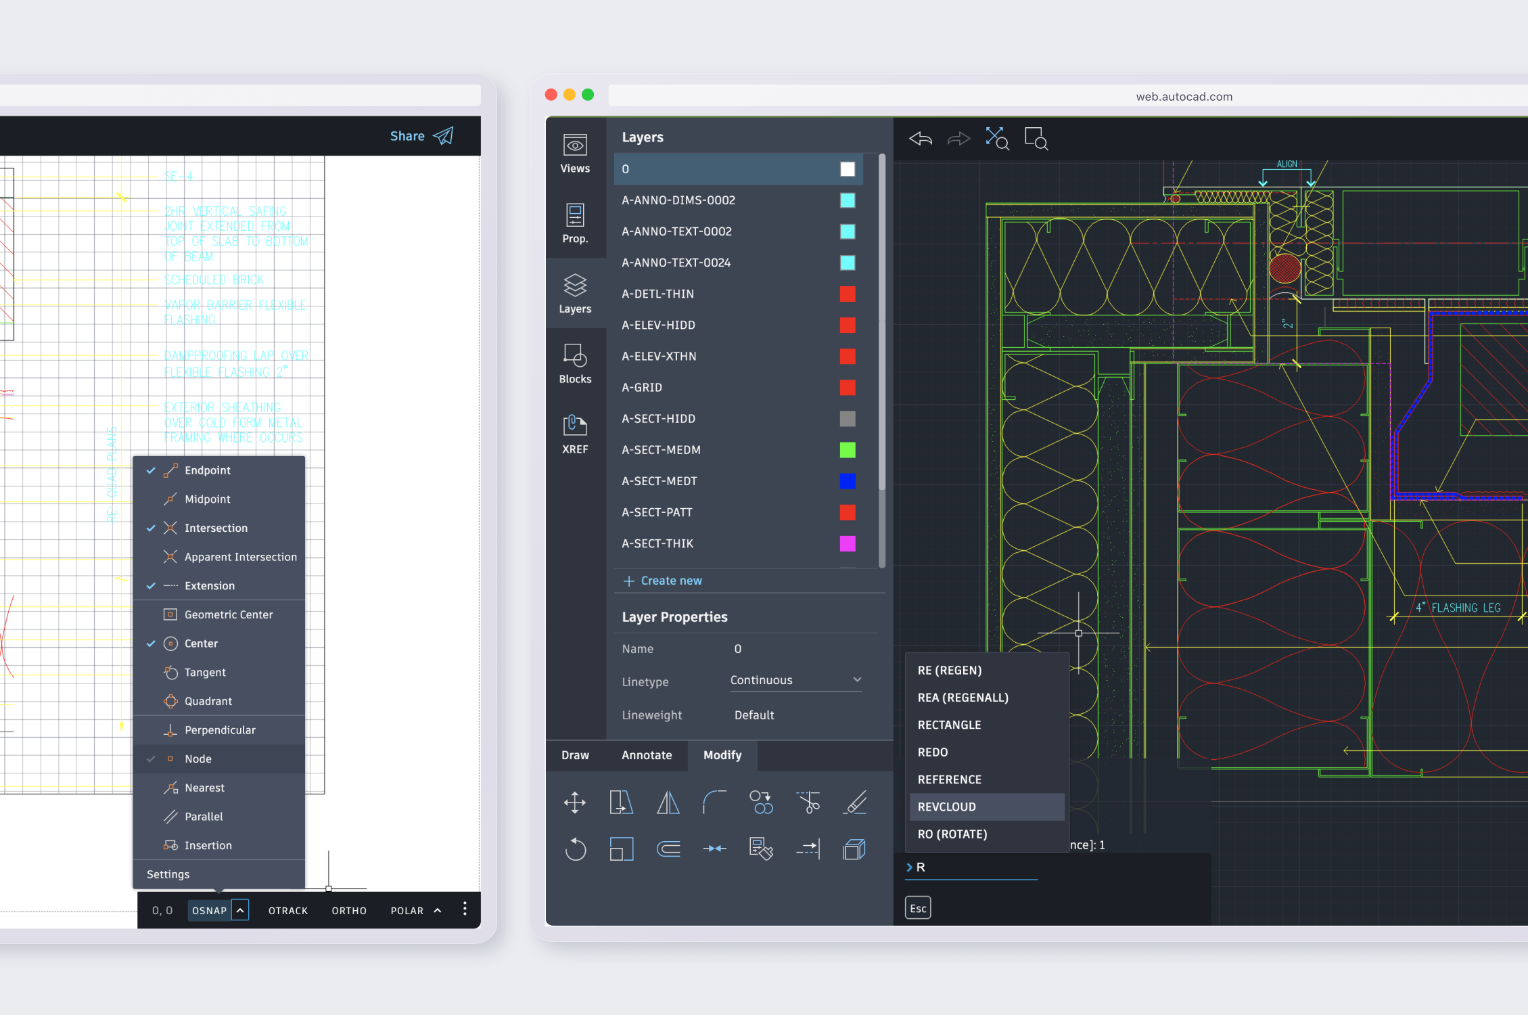Viewport: 1528px width, 1015px height.
Task: Open the Views sidebar panel
Action: click(x=575, y=154)
